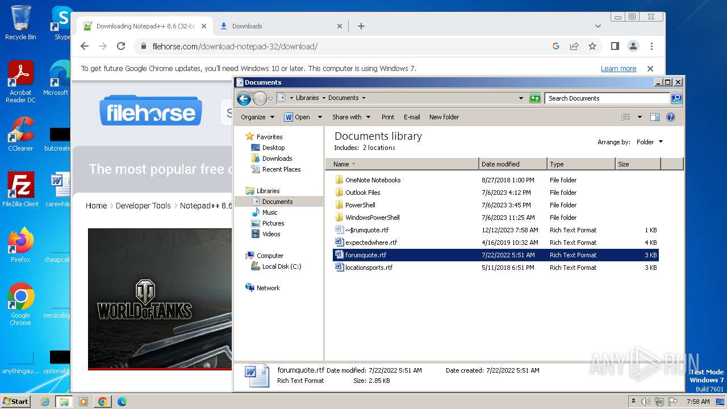Sort by the Size column header
Image resolution: width=727 pixels, height=409 pixels.
[x=638, y=164]
